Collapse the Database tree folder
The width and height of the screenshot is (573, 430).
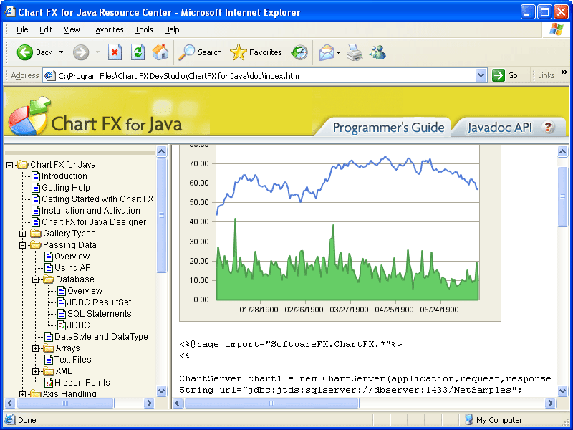36,279
